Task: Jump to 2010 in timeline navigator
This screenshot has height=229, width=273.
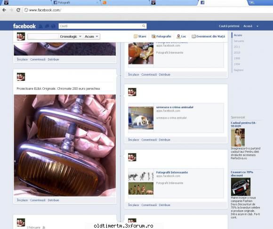Action: click(237, 53)
